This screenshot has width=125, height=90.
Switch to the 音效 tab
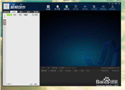click(x=28, y=12)
